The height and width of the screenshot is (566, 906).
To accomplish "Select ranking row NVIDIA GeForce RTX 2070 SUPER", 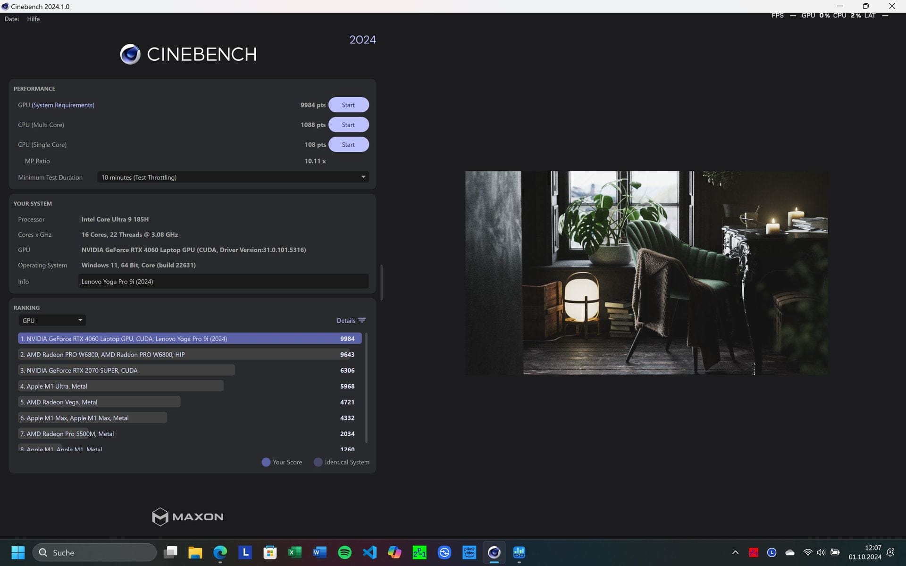I will 190,370.
